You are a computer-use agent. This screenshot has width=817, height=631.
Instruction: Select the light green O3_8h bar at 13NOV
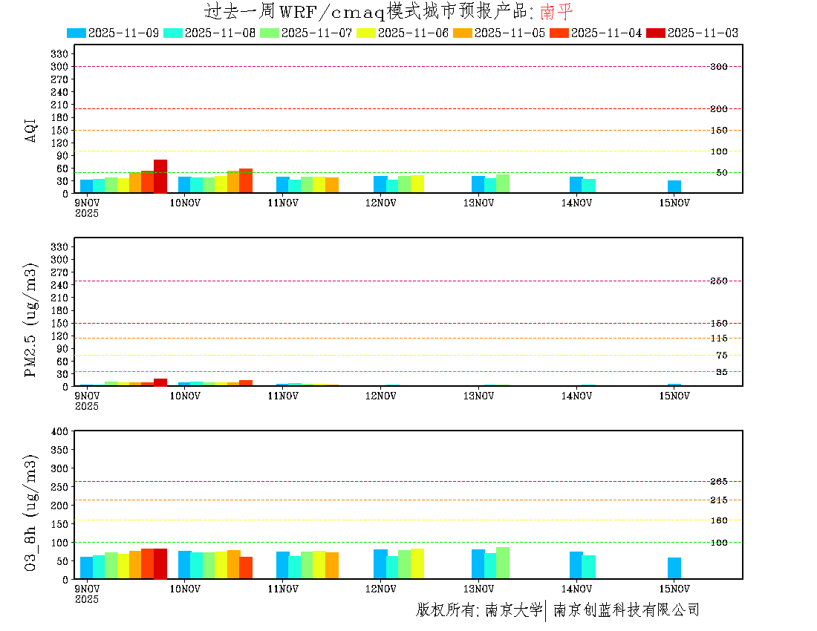click(503, 563)
